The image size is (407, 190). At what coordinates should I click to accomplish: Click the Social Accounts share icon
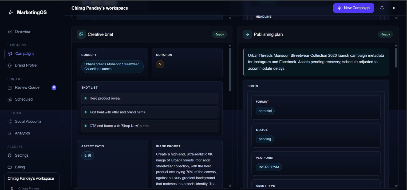tap(10, 121)
